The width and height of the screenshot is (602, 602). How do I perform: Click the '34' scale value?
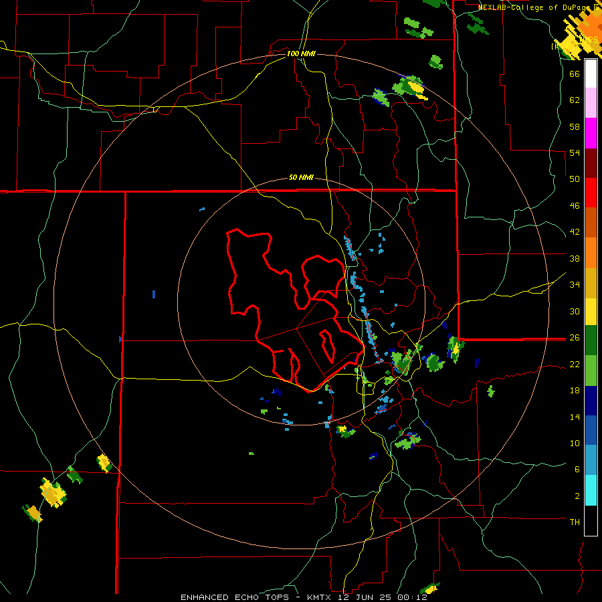point(575,285)
